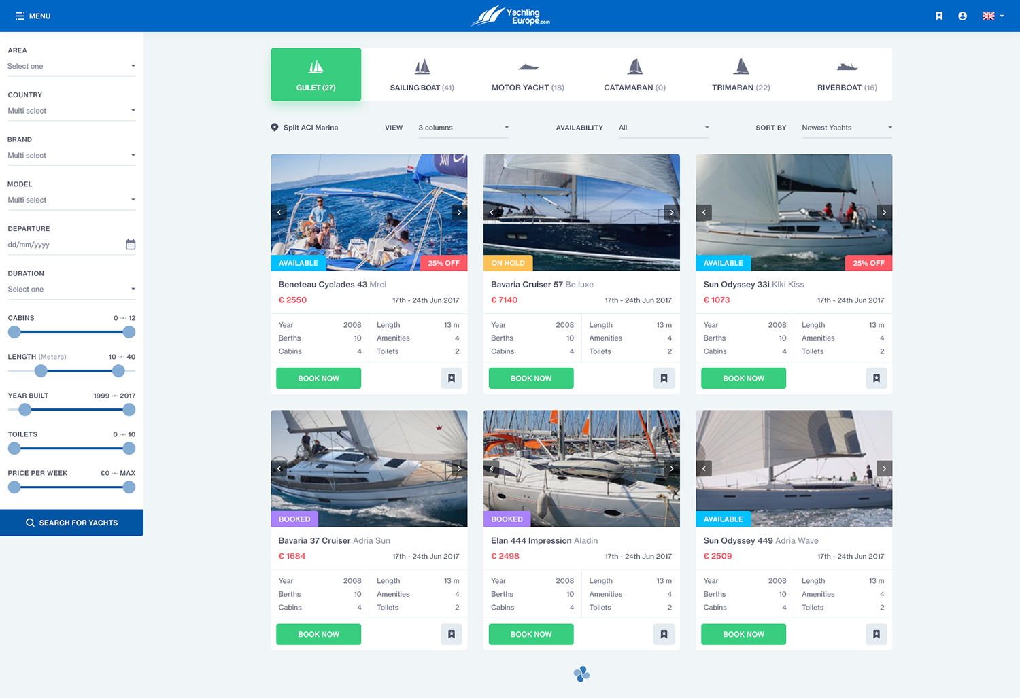
Task: Expand the Area dropdown
Action: point(71,66)
